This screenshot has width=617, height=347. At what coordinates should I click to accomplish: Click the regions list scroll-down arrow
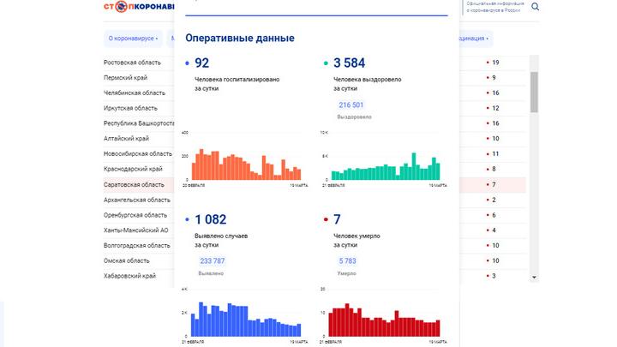pyautogui.click(x=535, y=277)
